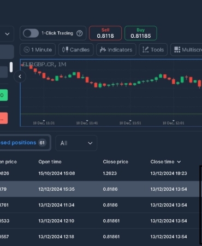Screen dimensions: 202x246
Task: Expand the dropdown chevron at top left
Action: coord(7,34)
